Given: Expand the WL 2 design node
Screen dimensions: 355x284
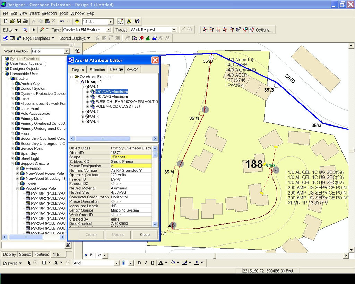Looking at the screenshot, I should point(83,112).
